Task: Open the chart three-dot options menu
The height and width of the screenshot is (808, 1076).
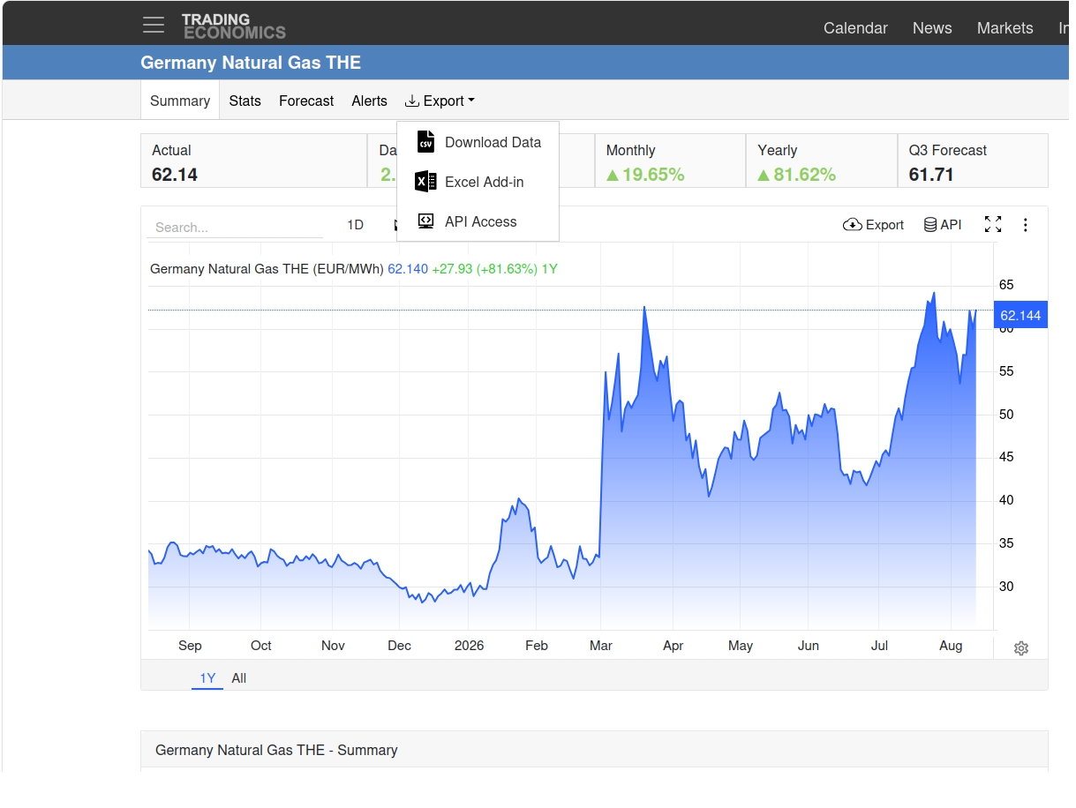Action: (x=1026, y=225)
